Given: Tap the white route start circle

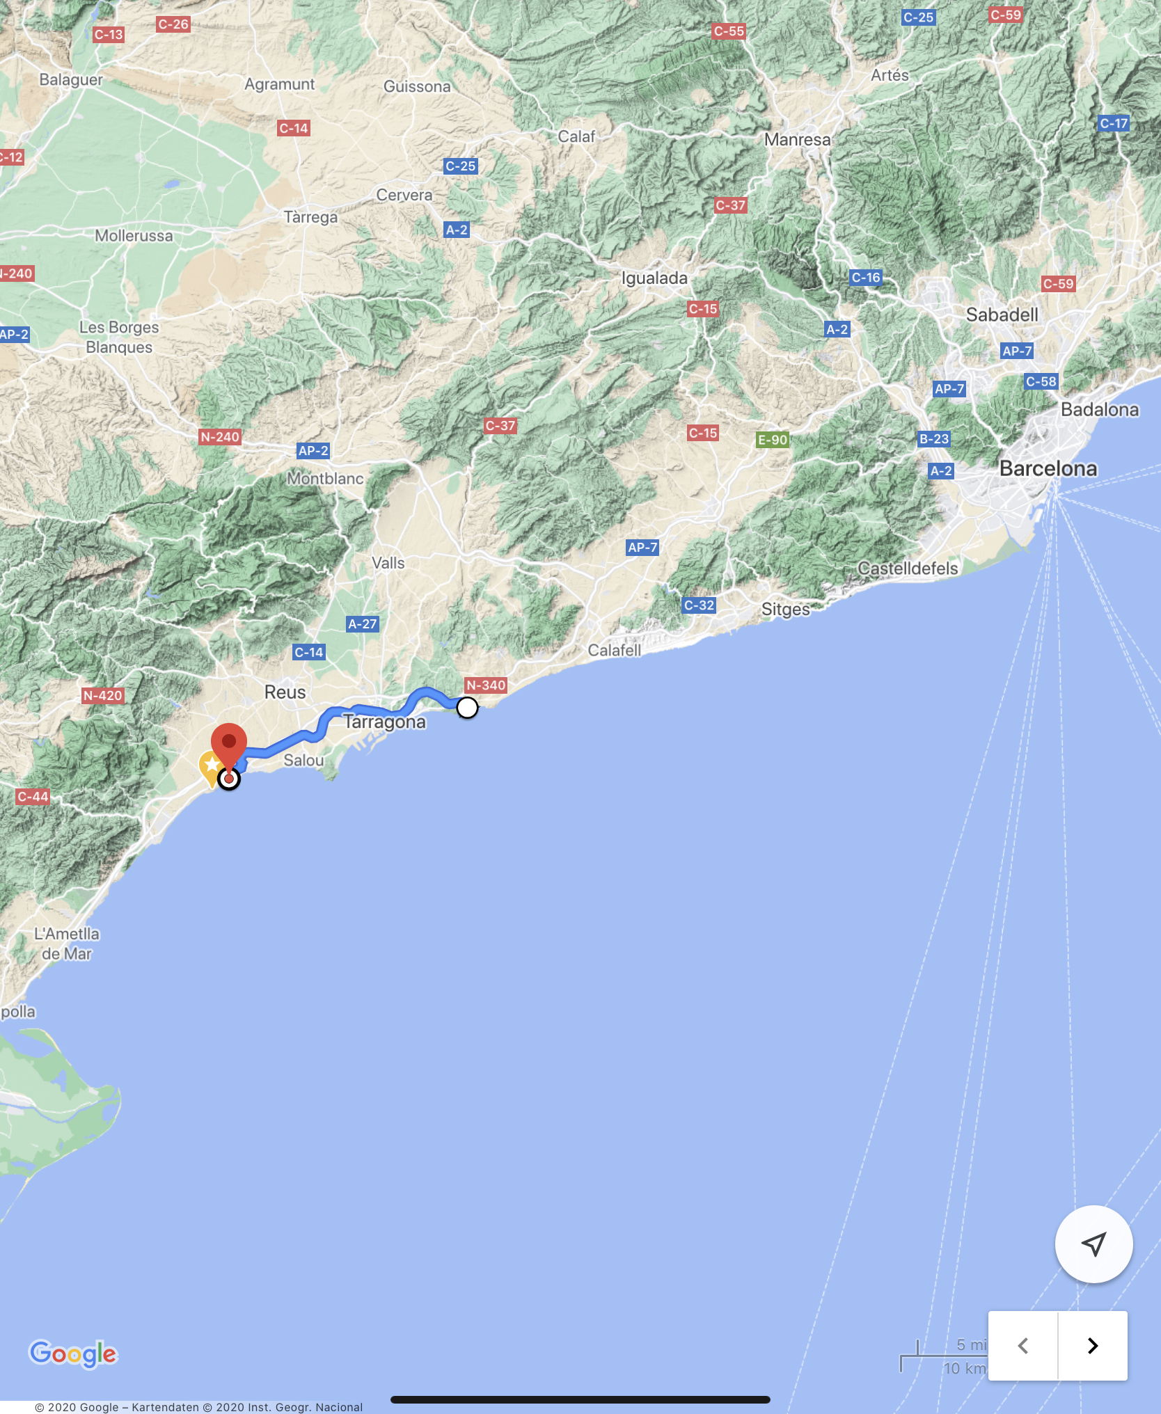Looking at the screenshot, I should (x=468, y=708).
